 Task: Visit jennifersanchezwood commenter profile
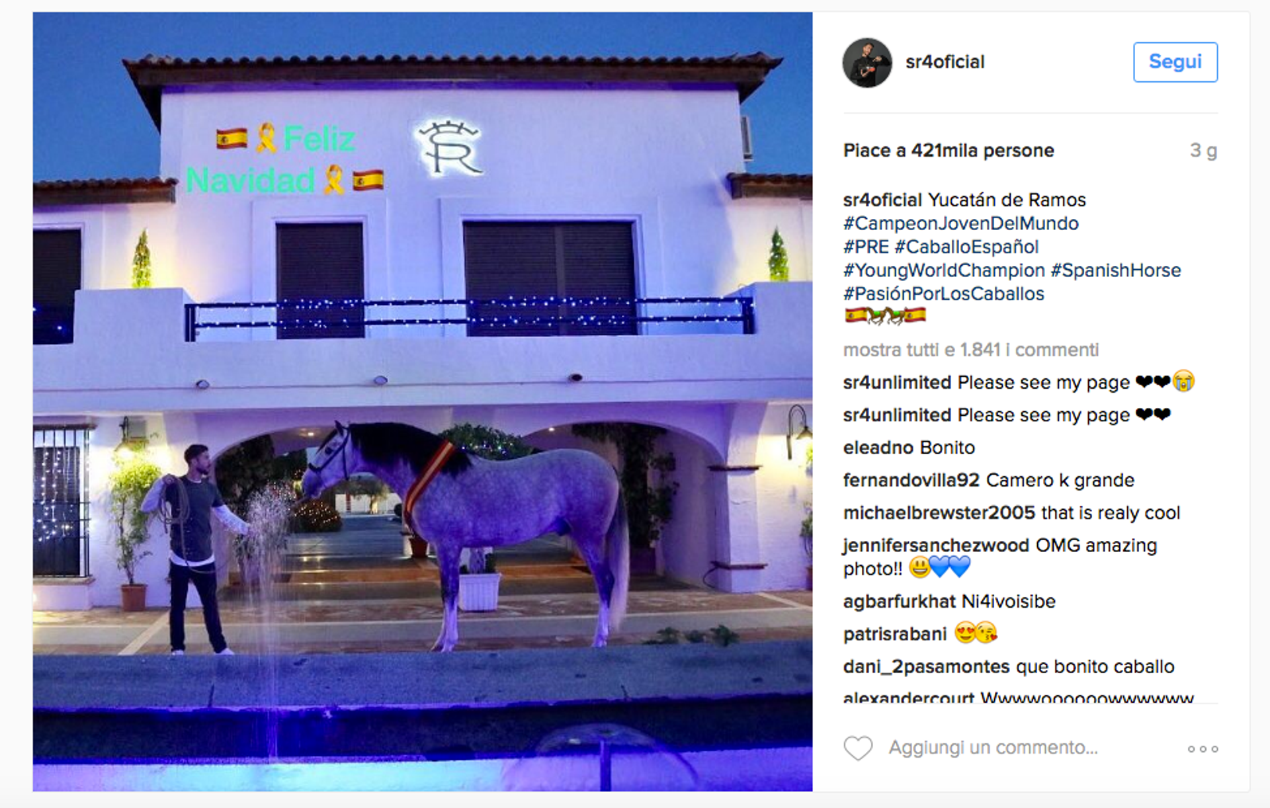point(936,545)
